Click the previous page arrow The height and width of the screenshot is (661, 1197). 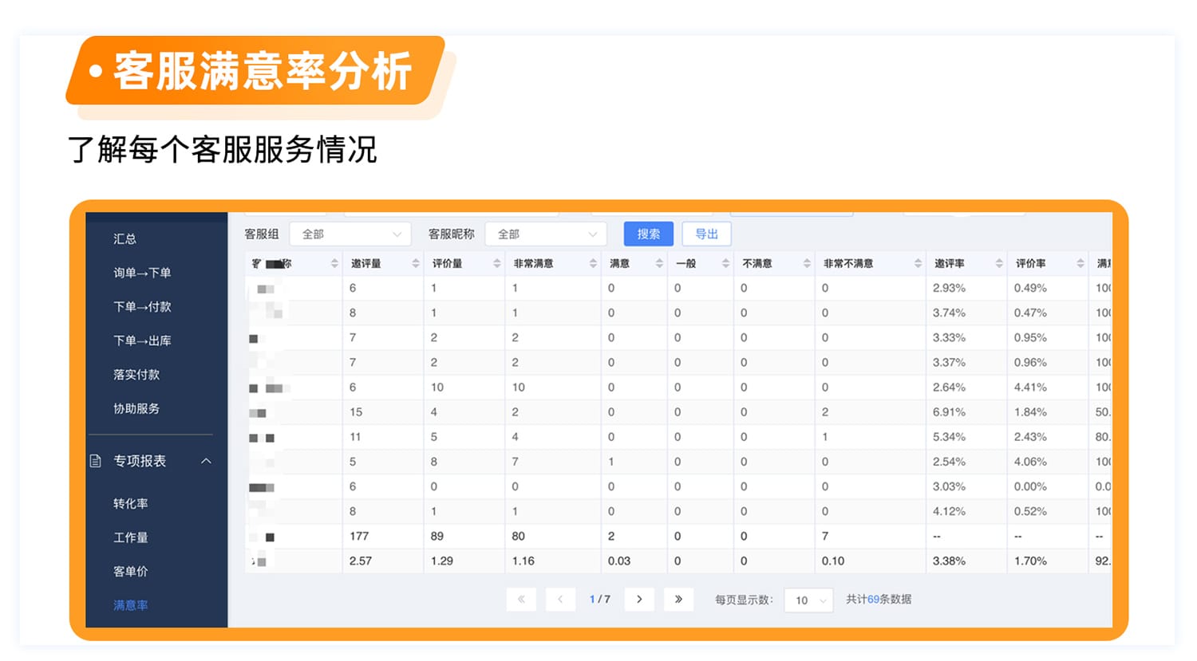pos(560,600)
